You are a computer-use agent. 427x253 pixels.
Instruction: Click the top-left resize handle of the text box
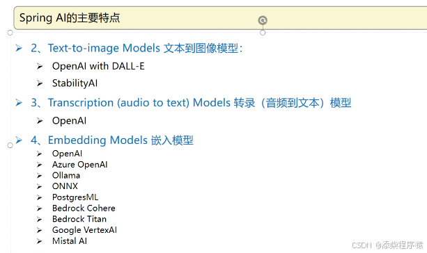pyautogui.click(x=10, y=33)
